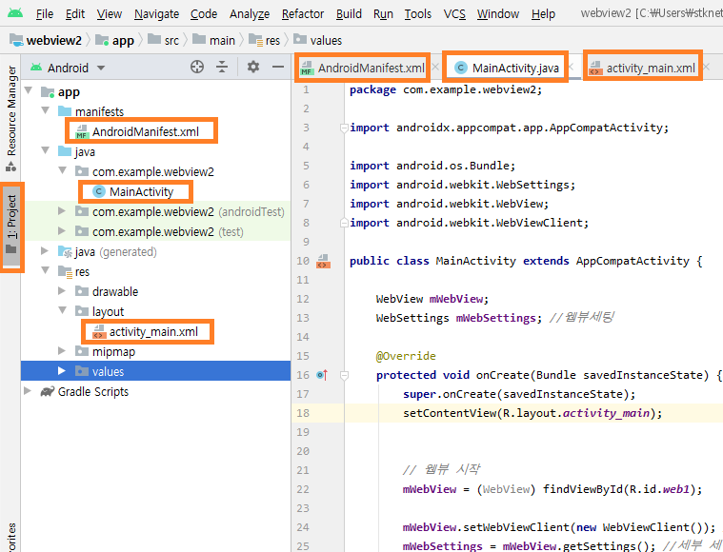The width and height of the screenshot is (723, 552).
Task: Fold the onCreate method at line 16
Action: click(344, 375)
